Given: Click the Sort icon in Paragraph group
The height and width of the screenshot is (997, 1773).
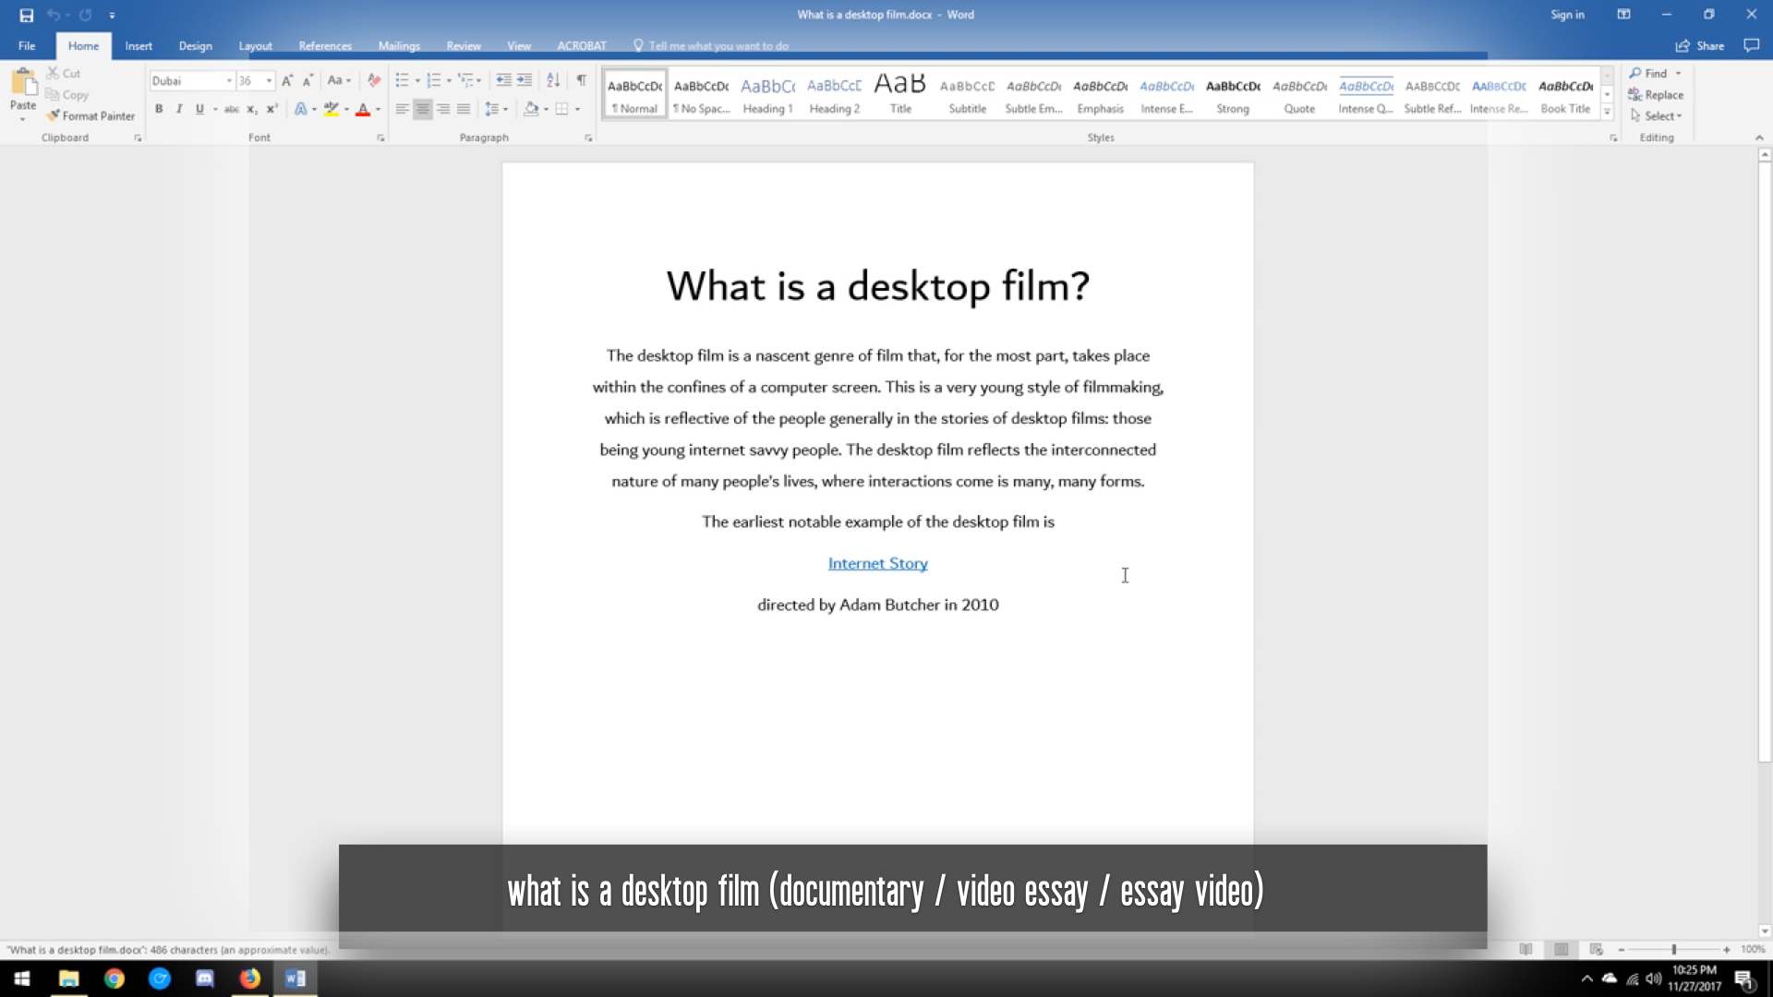Looking at the screenshot, I should coord(553,80).
